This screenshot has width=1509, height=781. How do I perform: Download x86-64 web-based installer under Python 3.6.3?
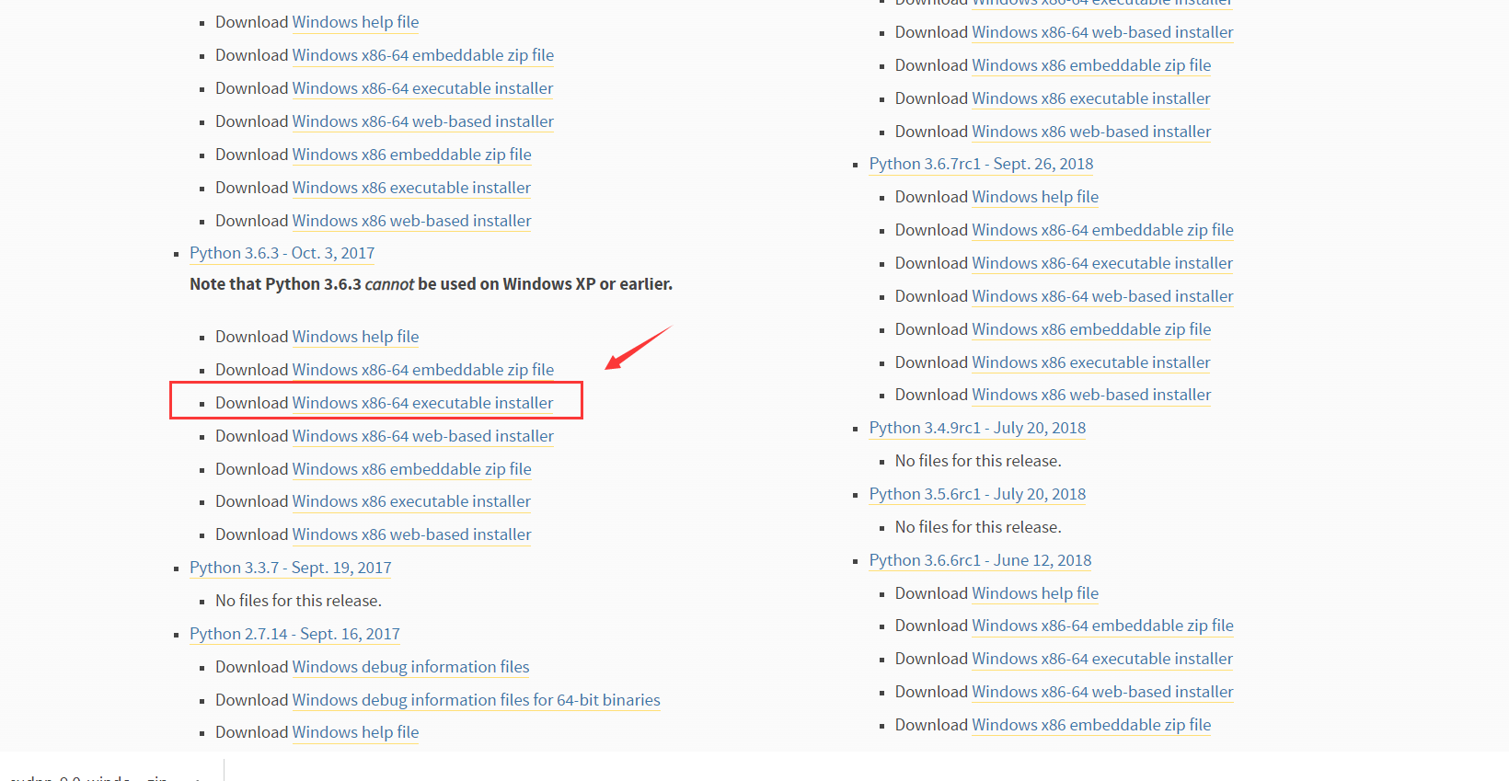click(x=423, y=436)
